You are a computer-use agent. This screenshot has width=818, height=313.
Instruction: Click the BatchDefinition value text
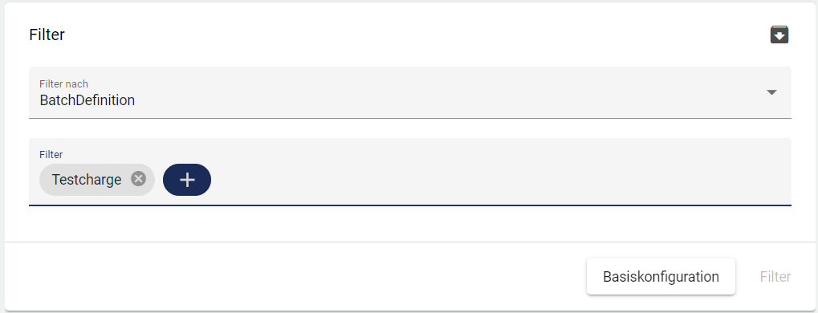coord(87,100)
